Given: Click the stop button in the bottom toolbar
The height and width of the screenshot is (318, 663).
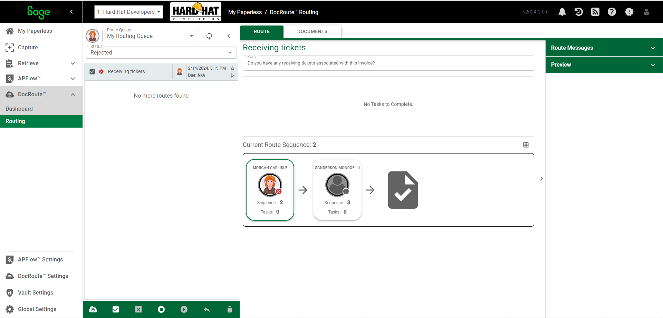Looking at the screenshot, I should pyautogui.click(x=161, y=309).
